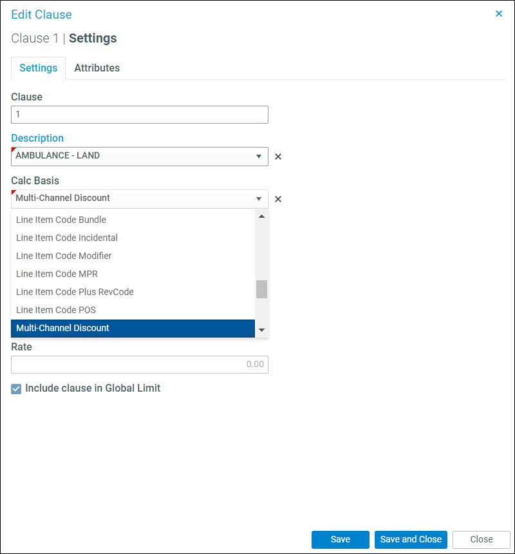Switch to the Attributes tab
This screenshot has height=554, width=515.
[97, 68]
